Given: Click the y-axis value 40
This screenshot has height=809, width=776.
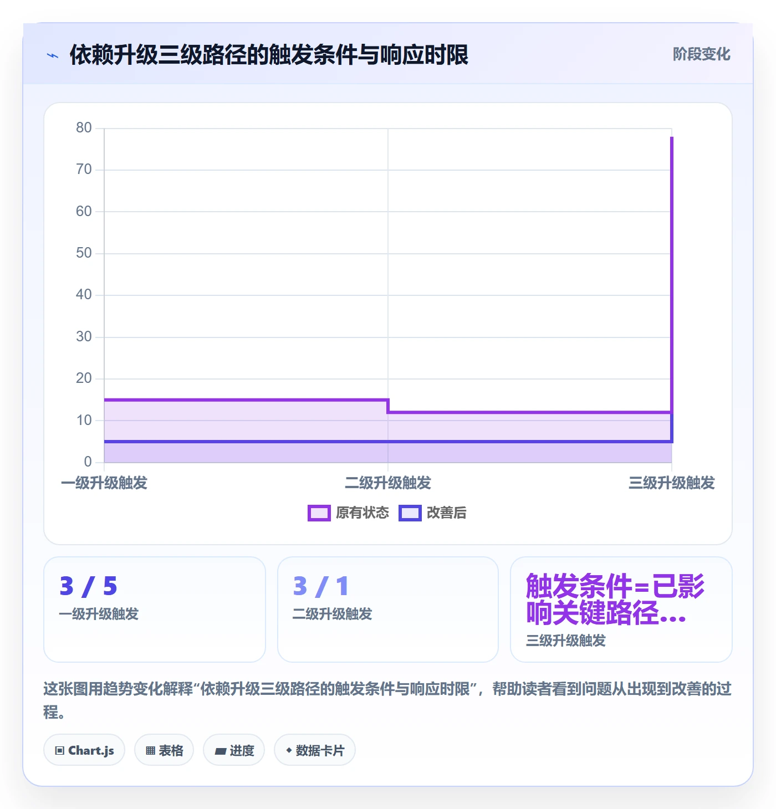Looking at the screenshot, I should point(84,295).
